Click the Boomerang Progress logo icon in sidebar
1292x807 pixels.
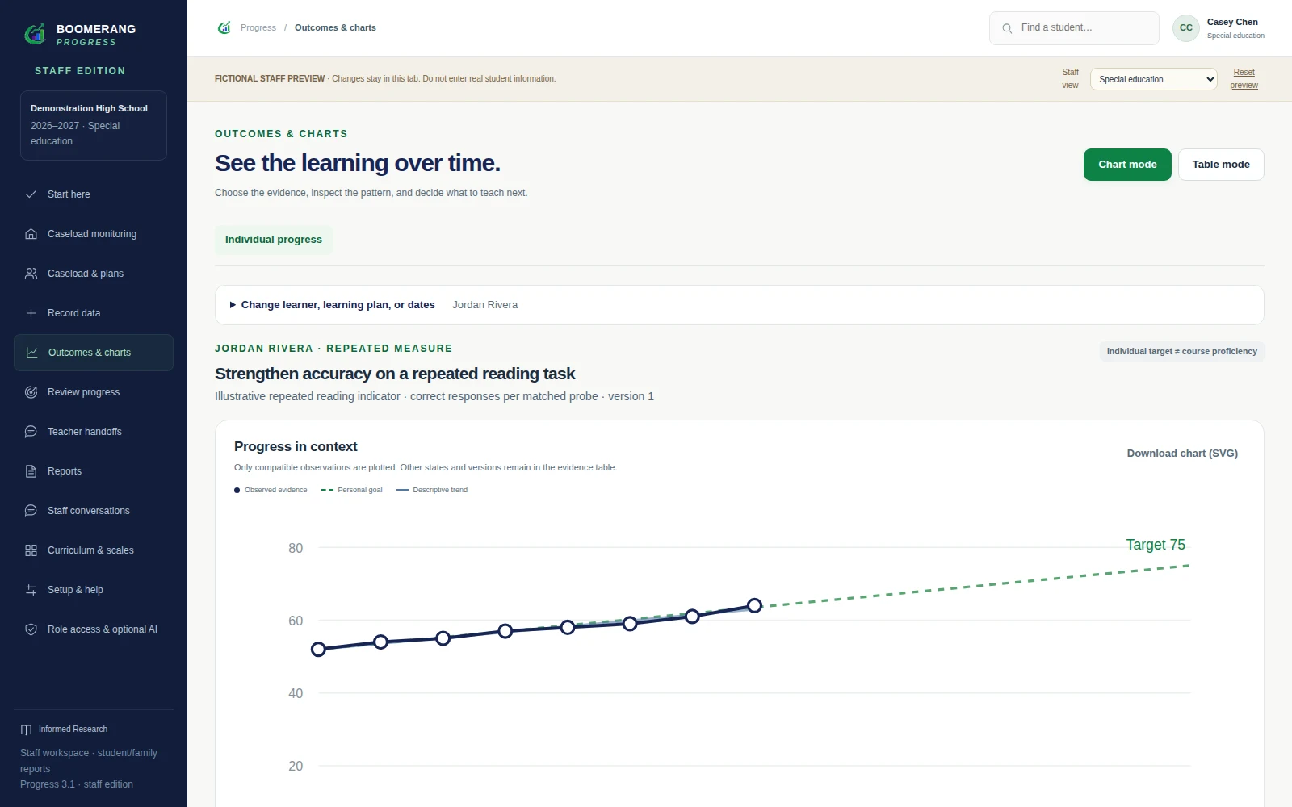coord(35,34)
